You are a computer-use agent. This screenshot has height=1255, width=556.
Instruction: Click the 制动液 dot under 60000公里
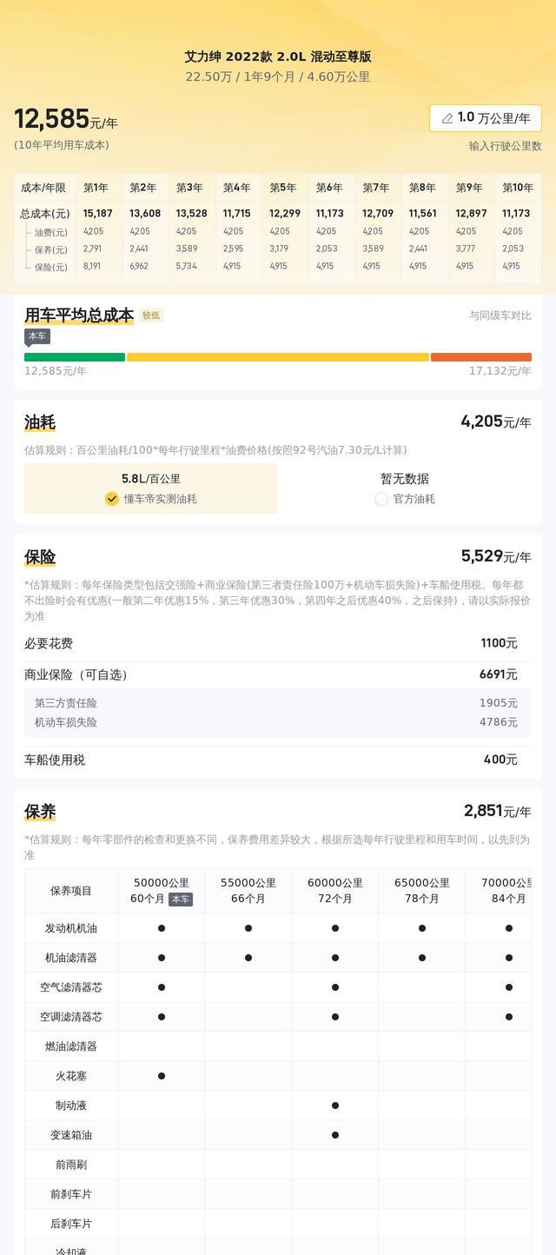pyautogui.click(x=335, y=1106)
